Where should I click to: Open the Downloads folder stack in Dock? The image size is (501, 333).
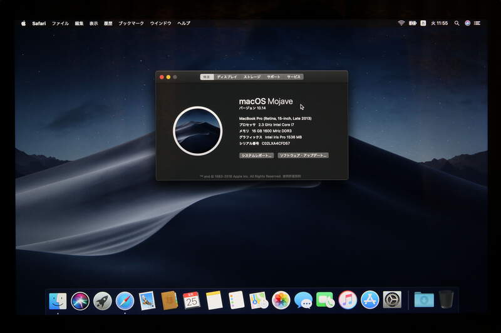point(424,300)
